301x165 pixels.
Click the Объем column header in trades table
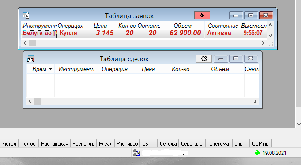tap(220, 69)
